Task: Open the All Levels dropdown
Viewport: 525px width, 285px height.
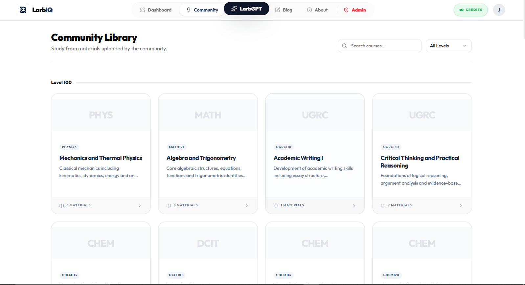Action: (448, 46)
